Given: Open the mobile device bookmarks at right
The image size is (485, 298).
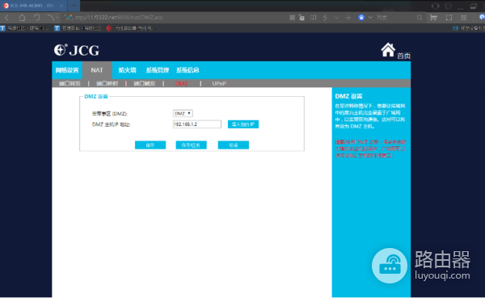Looking at the screenshot, I should 469,28.
